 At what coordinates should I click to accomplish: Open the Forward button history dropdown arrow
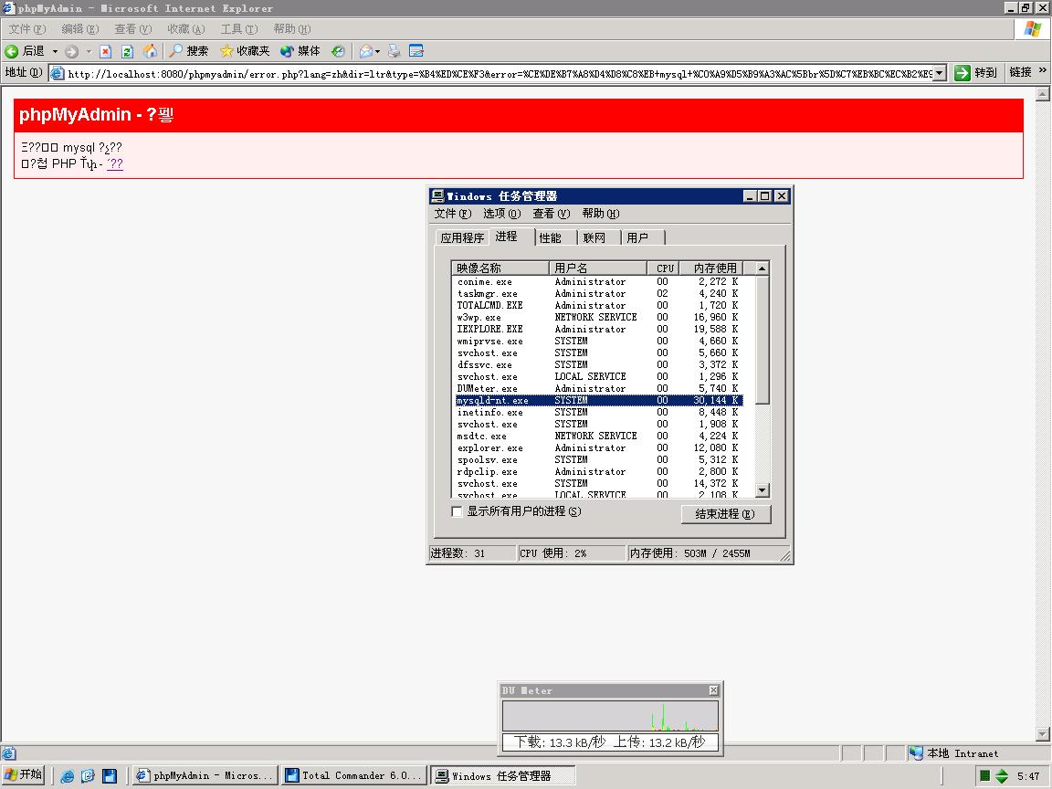click(88, 52)
